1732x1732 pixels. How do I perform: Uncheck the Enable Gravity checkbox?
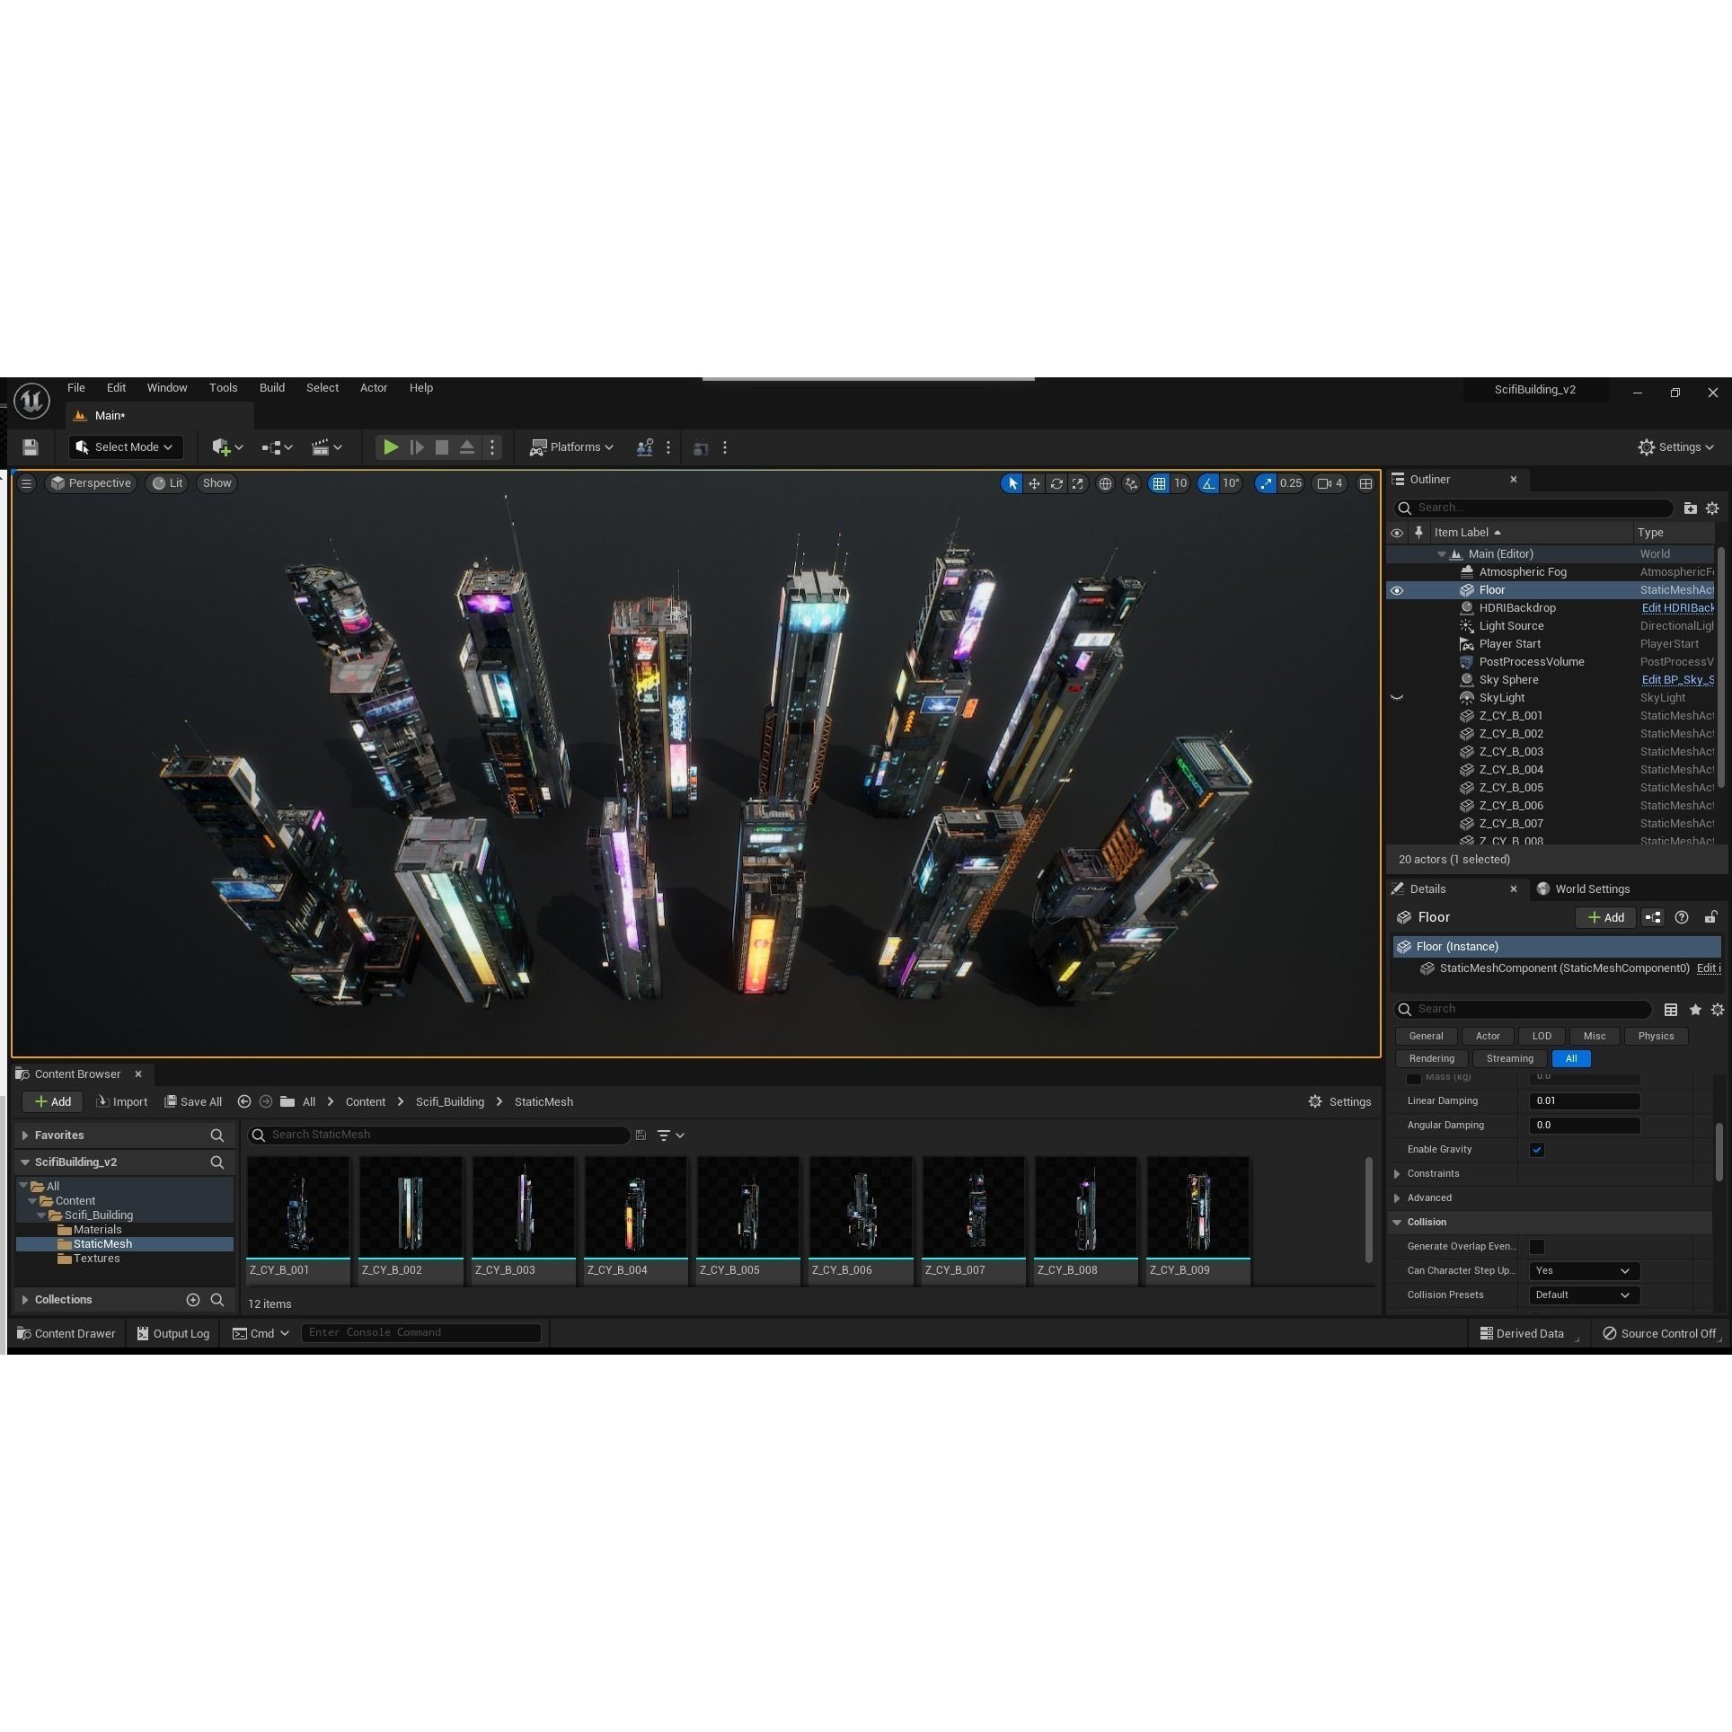pos(1537,1150)
